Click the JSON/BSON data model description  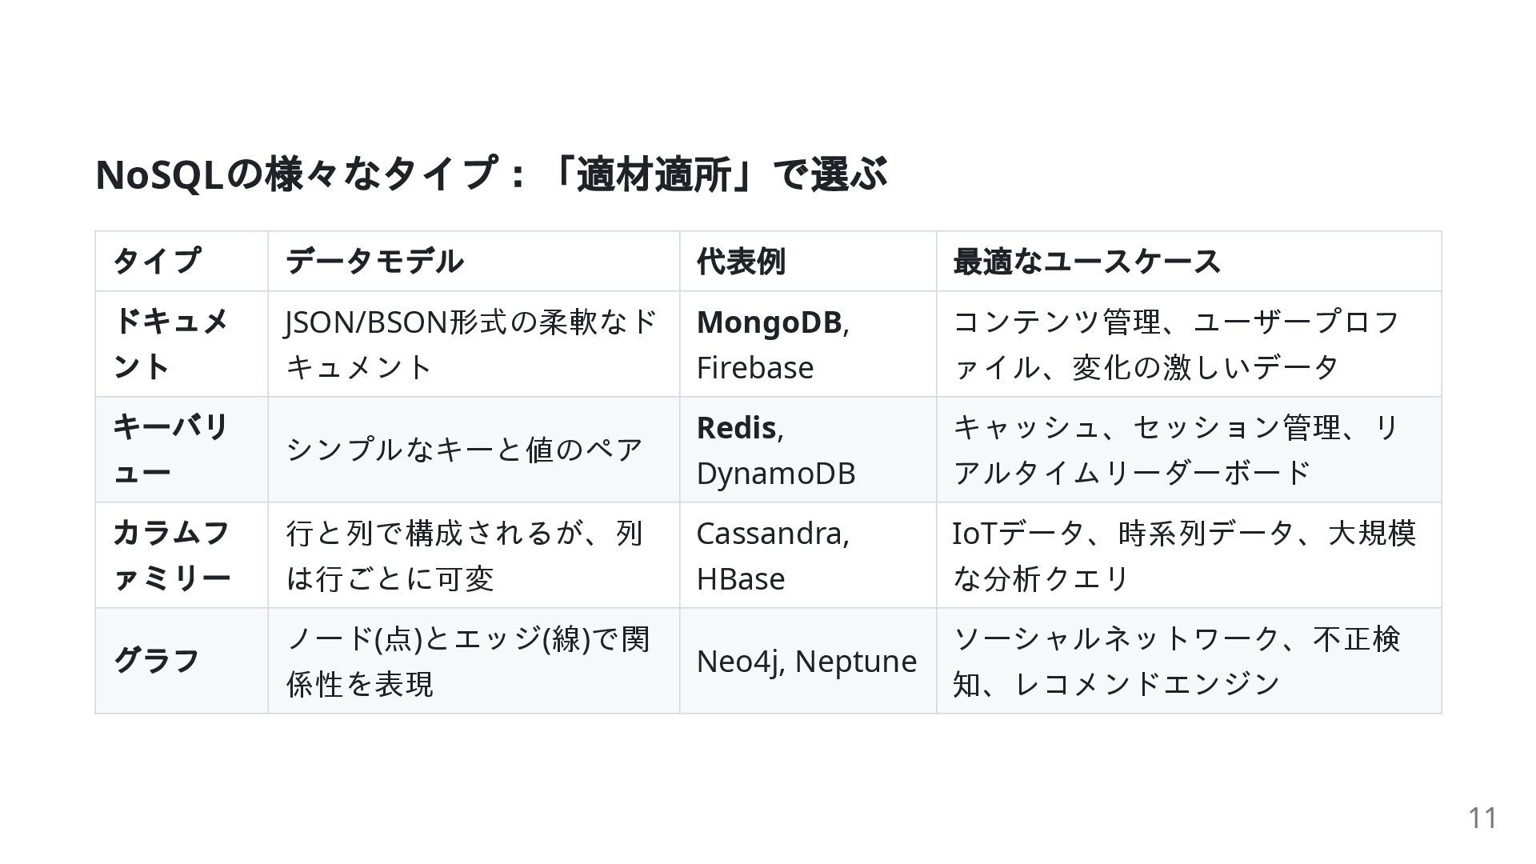pyautogui.click(x=474, y=344)
